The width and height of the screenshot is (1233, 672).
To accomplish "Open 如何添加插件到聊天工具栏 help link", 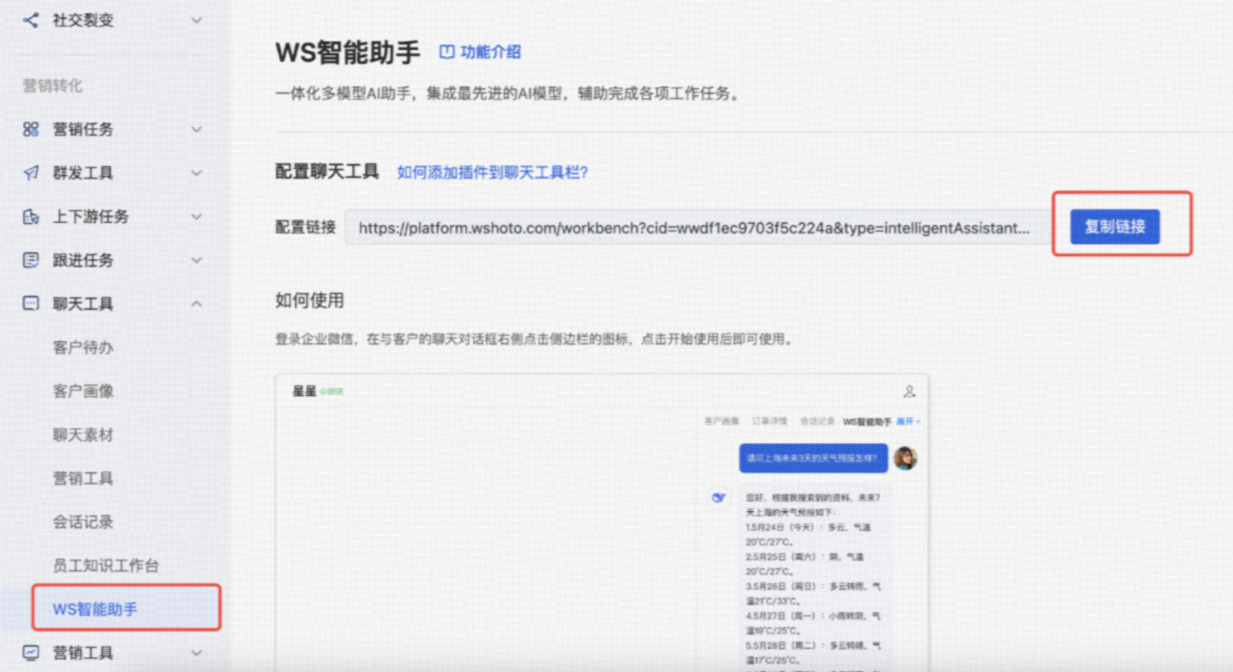I will 492,172.
